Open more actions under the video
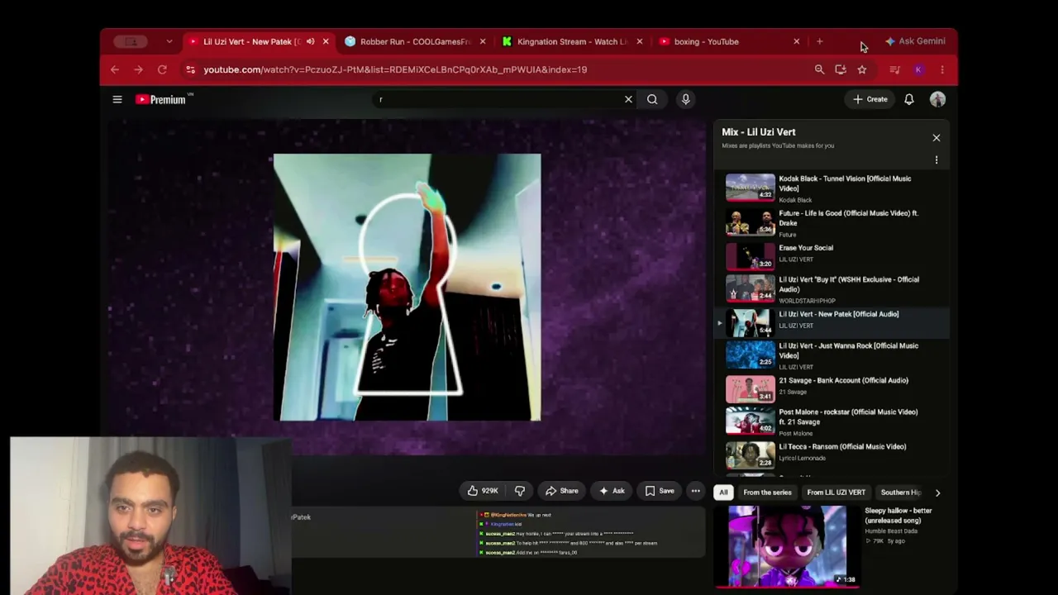 pos(695,491)
